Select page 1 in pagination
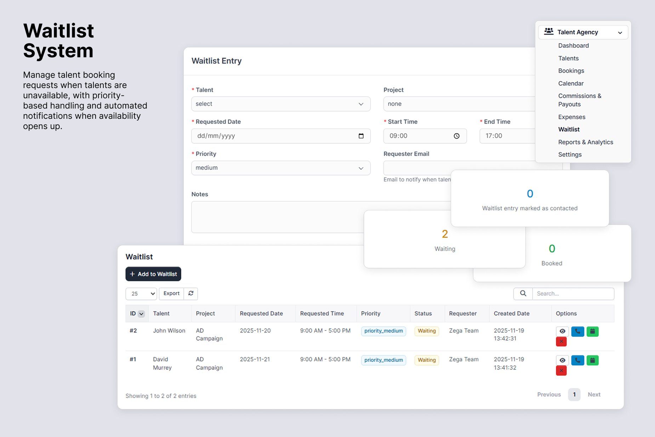Viewport: 655px width, 437px height. pos(574,395)
